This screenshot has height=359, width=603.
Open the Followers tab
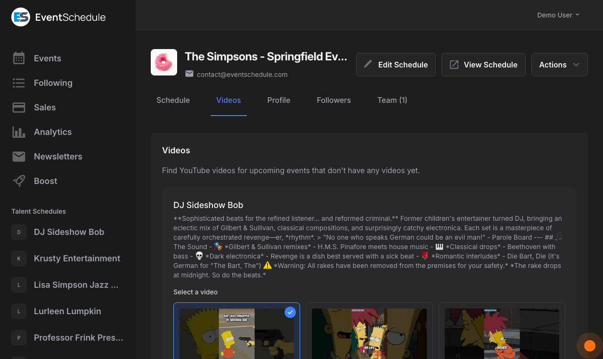(334, 100)
